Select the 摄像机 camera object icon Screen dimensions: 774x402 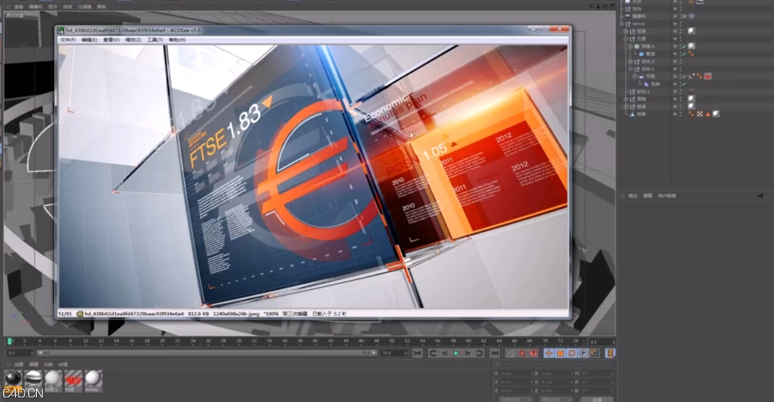click(627, 16)
